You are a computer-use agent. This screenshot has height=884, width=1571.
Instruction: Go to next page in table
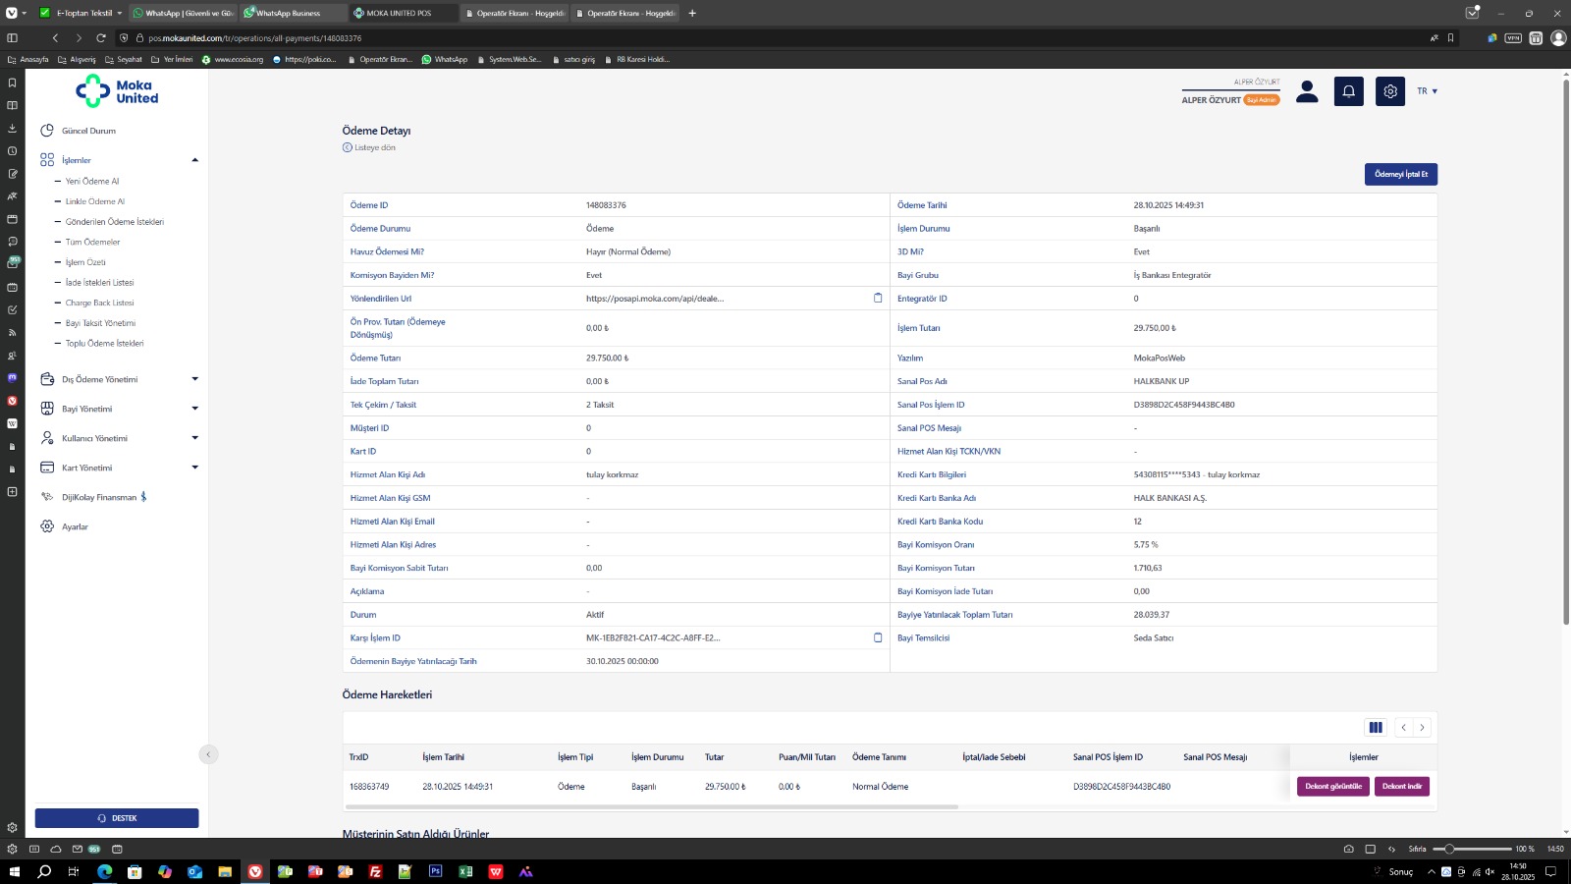click(x=1422, y=728)
